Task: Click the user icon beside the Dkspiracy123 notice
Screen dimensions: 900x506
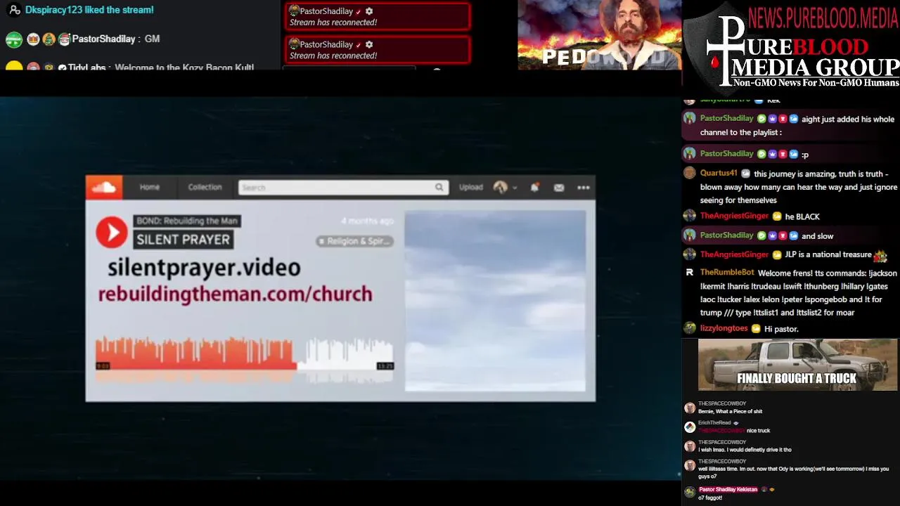Action: click(x=14, y=10)
